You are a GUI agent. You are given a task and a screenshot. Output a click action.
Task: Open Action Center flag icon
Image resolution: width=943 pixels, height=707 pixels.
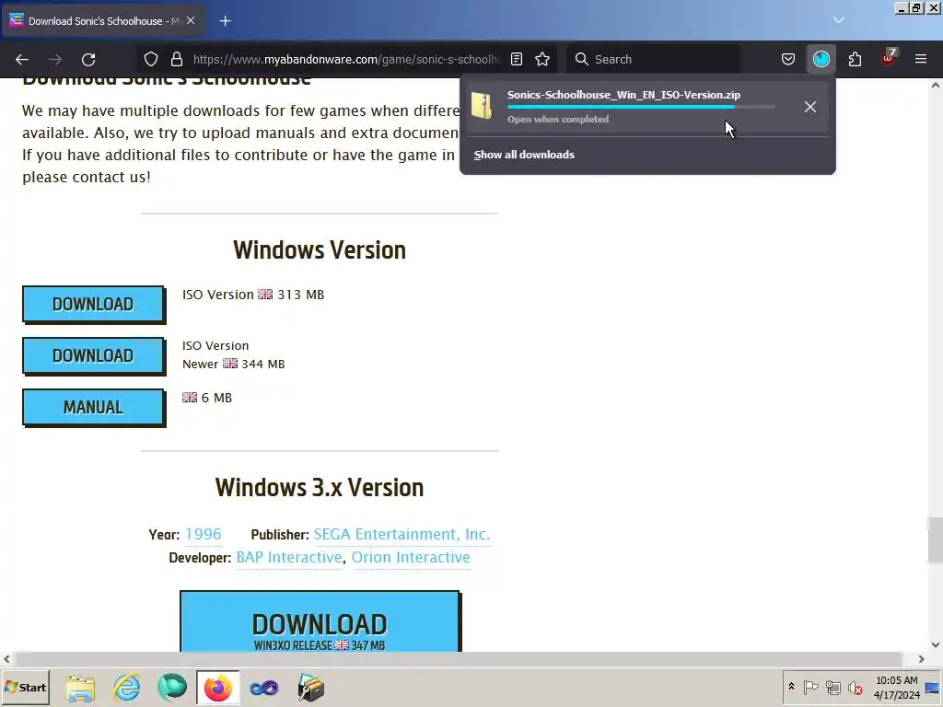[x=810, y=687]
